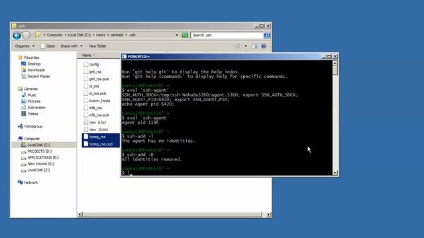Image resolution: width=424 pixels, height=238 pixels.
Task: Click in the Search .ssh field
Action: (227, 35)
